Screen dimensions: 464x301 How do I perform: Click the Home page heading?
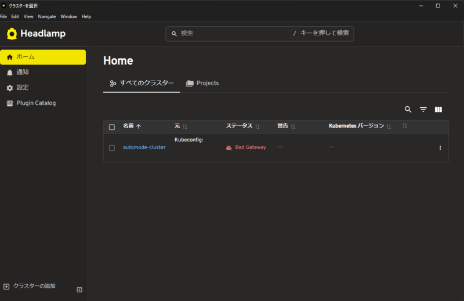(118, 61)
